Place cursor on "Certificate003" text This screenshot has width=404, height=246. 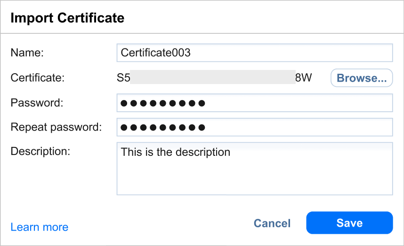155,53
